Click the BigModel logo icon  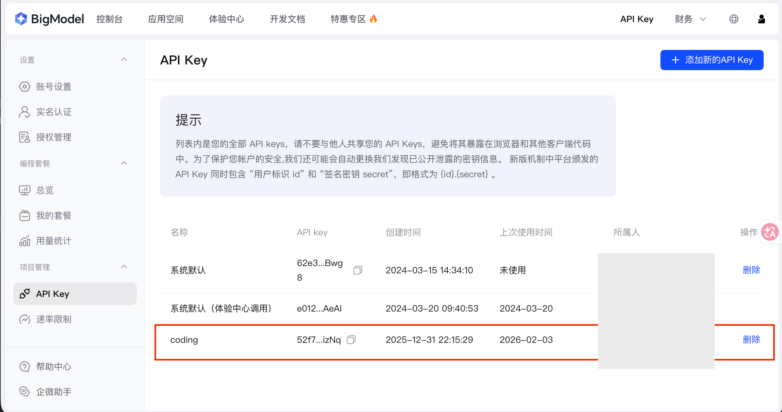tap(21, 19)
